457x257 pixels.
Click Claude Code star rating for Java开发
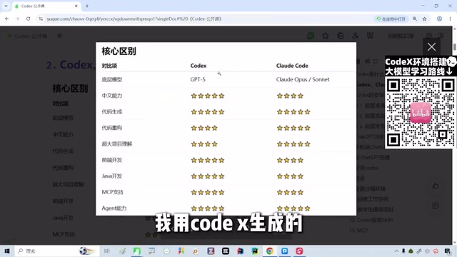click(x=290, y=176)
